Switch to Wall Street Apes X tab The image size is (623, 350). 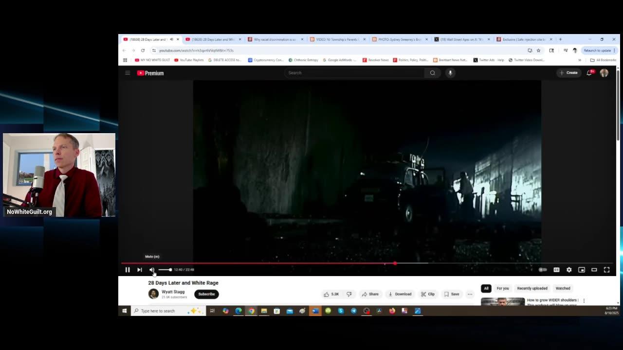tap(462, 39)
